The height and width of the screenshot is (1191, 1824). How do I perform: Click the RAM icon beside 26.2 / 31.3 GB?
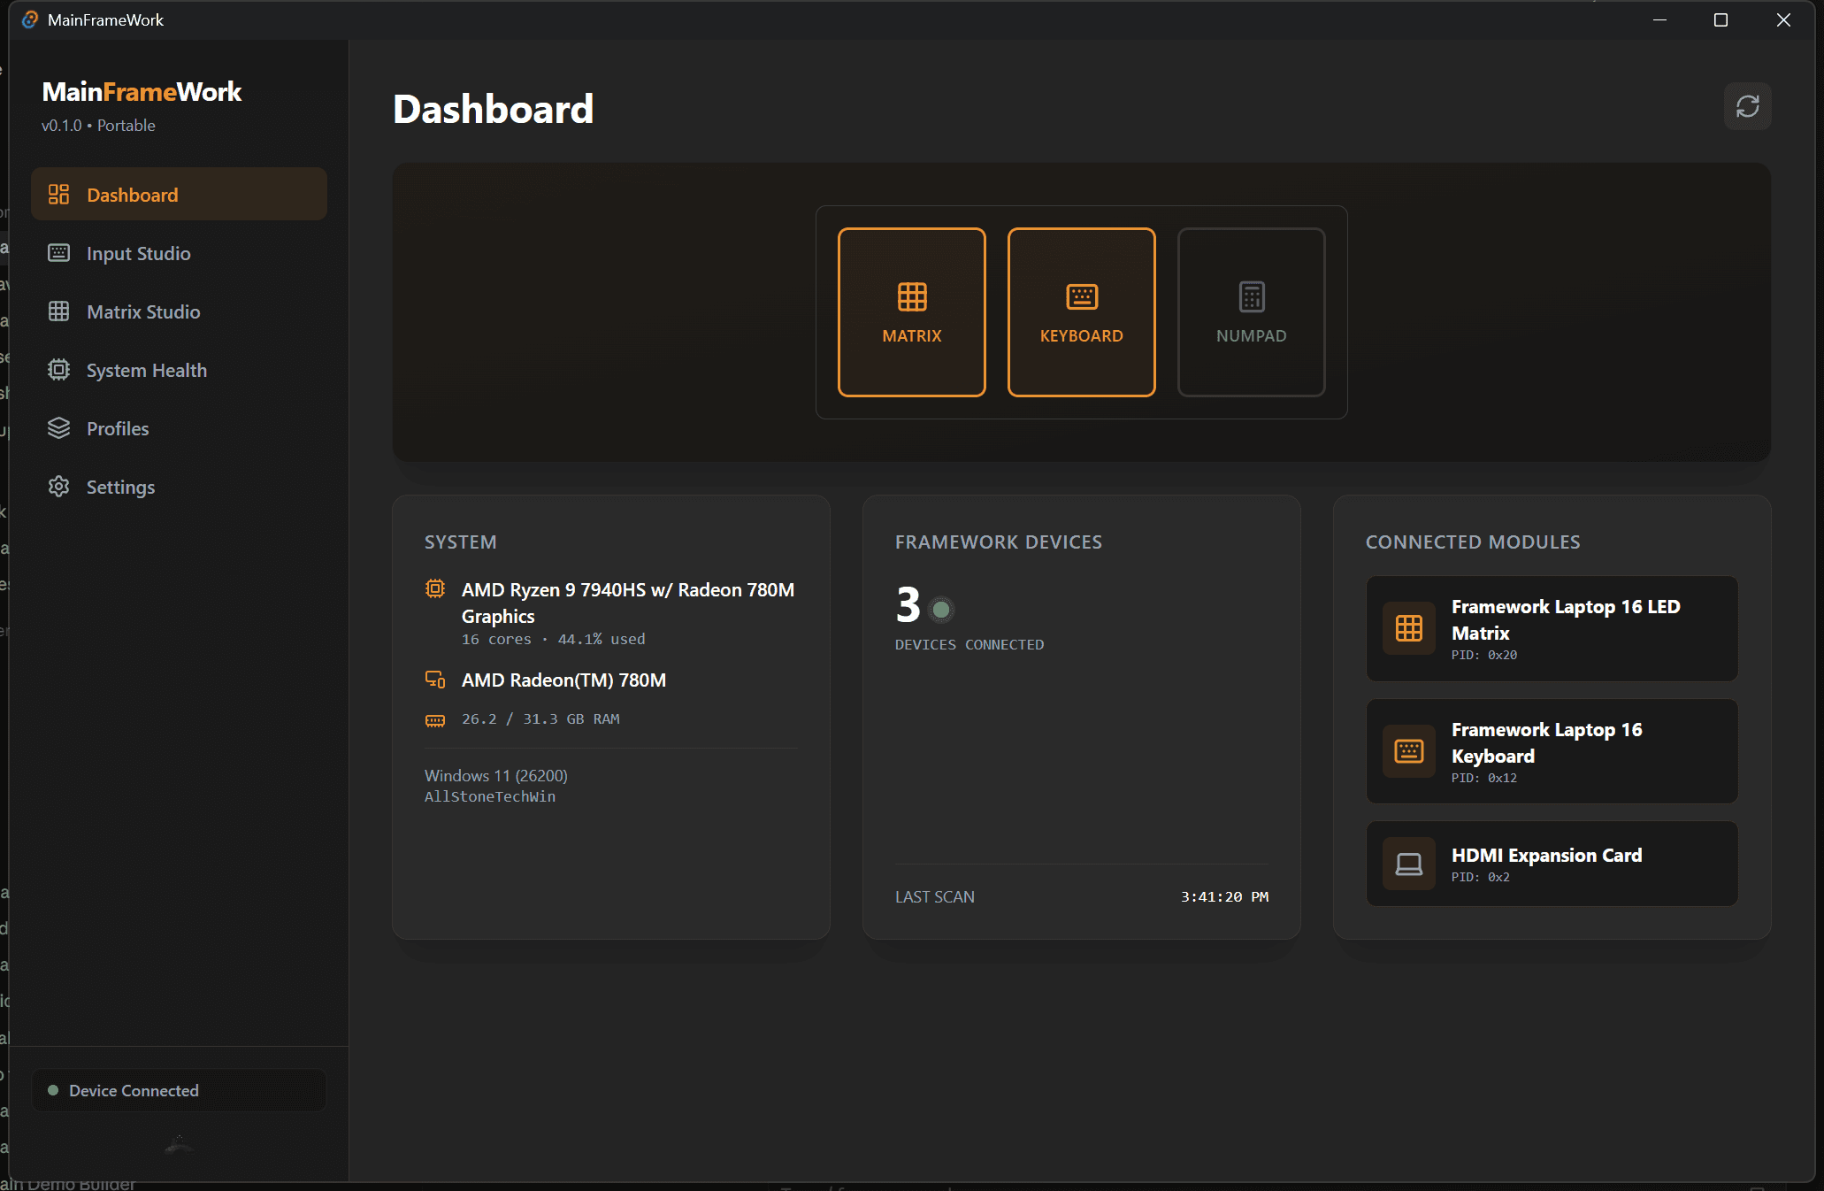point(435,720)
